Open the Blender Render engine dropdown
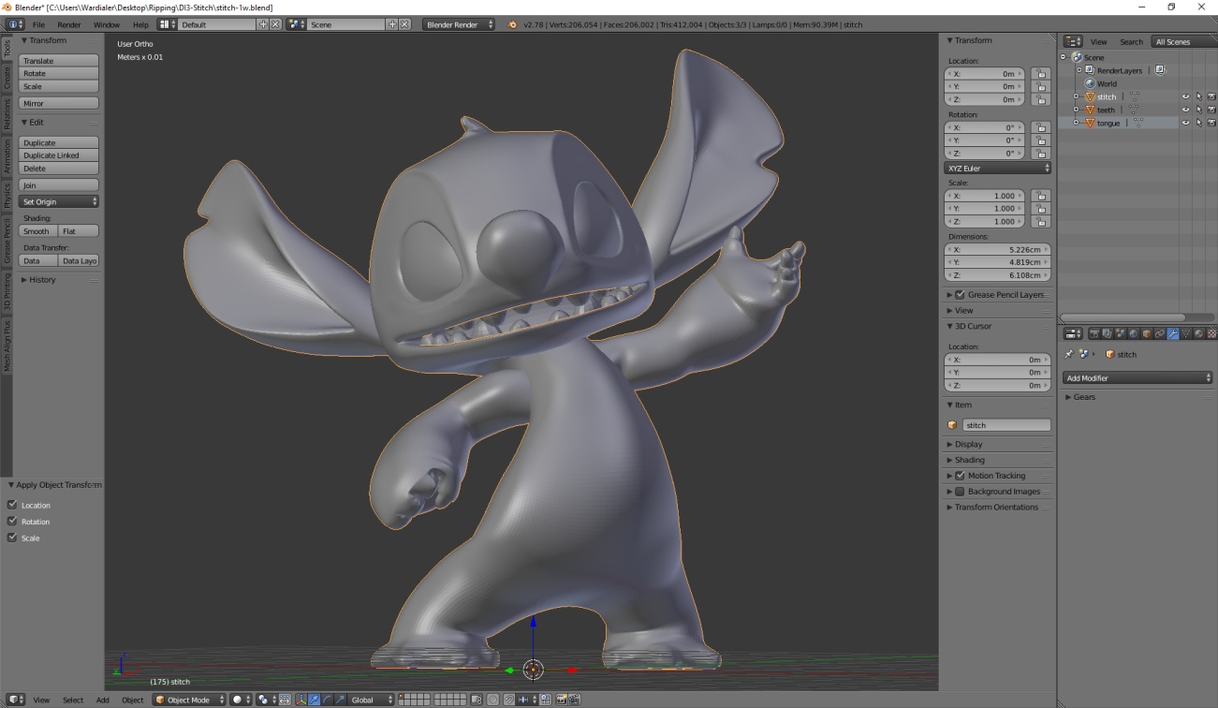The image size is (1218, 708). (459, 24)
